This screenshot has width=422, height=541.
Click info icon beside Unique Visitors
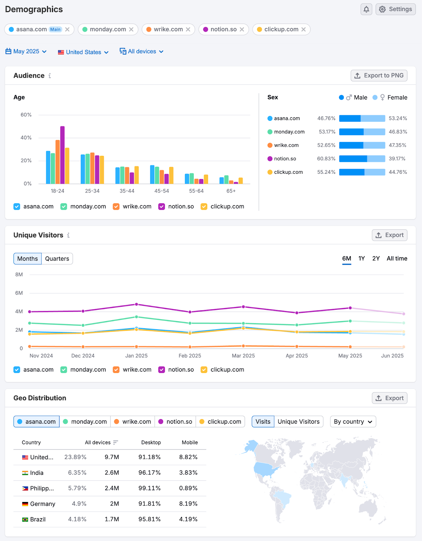click(68, 235)
